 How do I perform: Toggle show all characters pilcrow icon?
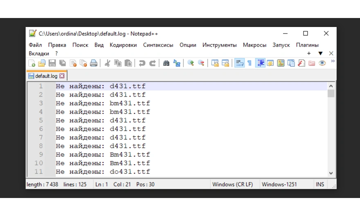point(249,63)
